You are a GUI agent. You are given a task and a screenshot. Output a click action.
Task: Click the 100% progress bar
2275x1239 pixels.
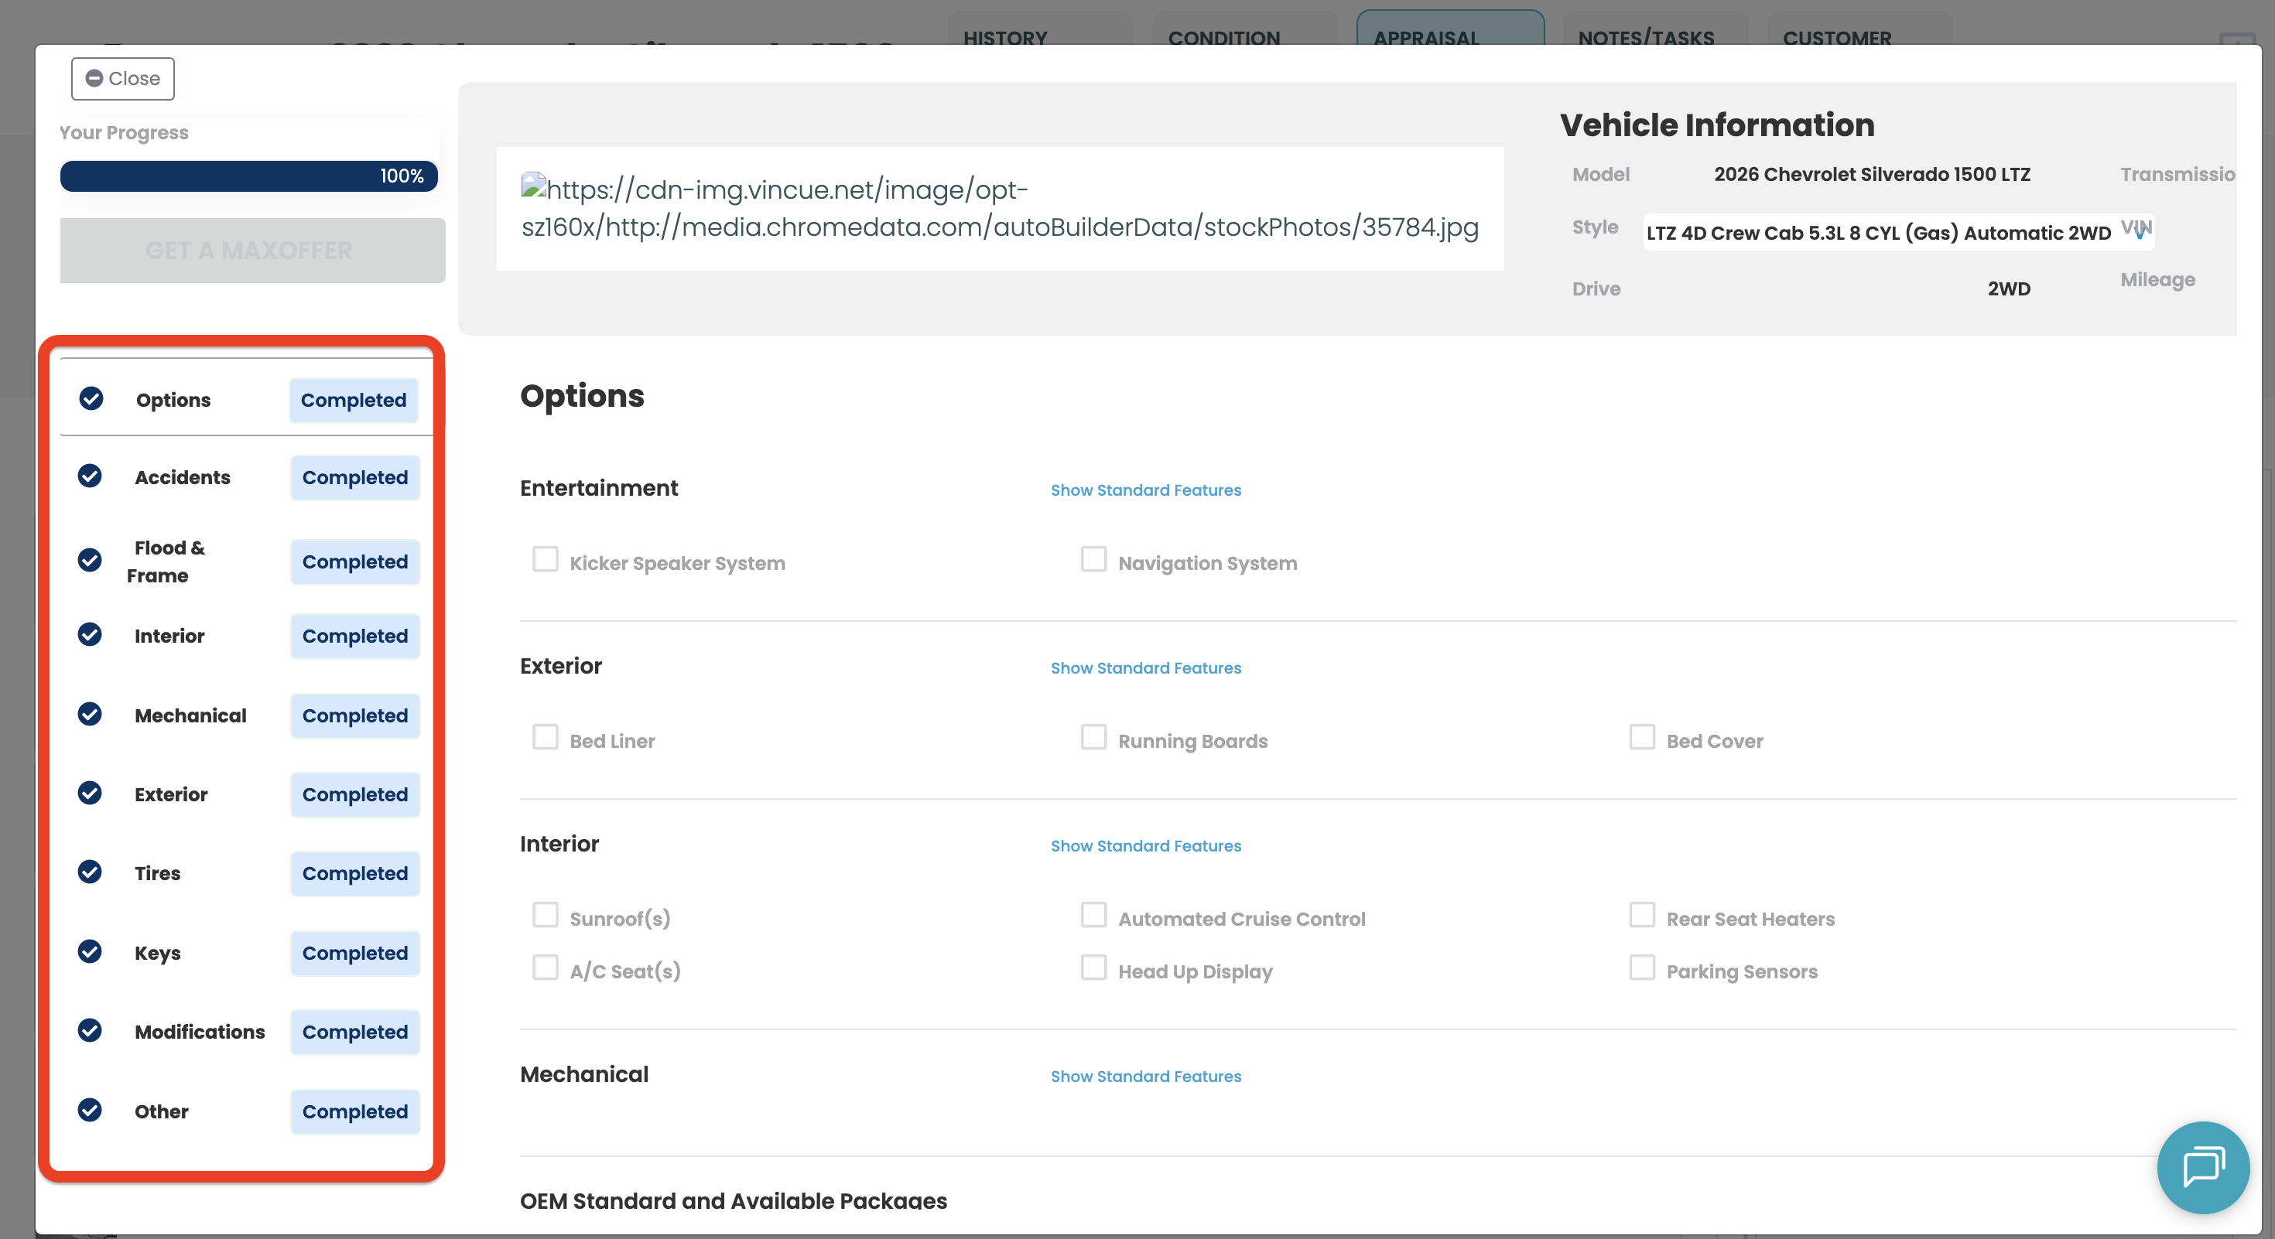[x=249, y=176]
